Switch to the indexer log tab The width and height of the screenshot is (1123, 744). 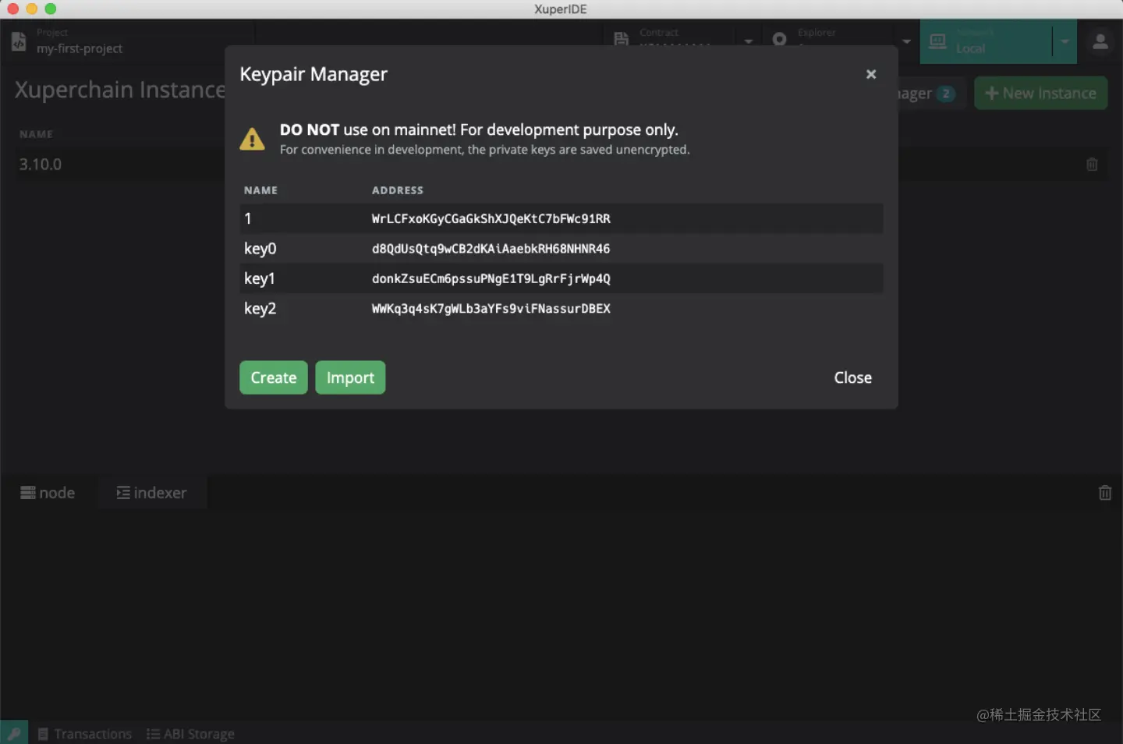(152, 493)
